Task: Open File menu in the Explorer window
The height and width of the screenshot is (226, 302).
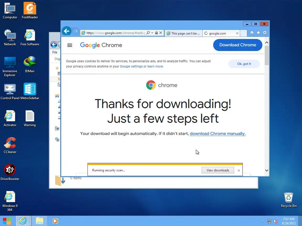Action: [x=55, y=52]
